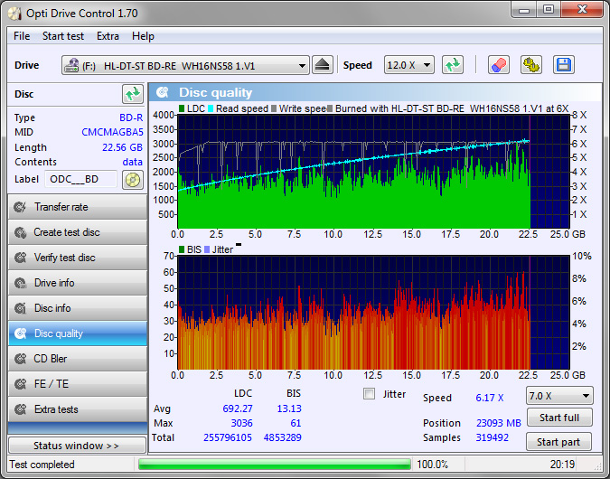Click the erase disc icon

[x=498, y=65]
